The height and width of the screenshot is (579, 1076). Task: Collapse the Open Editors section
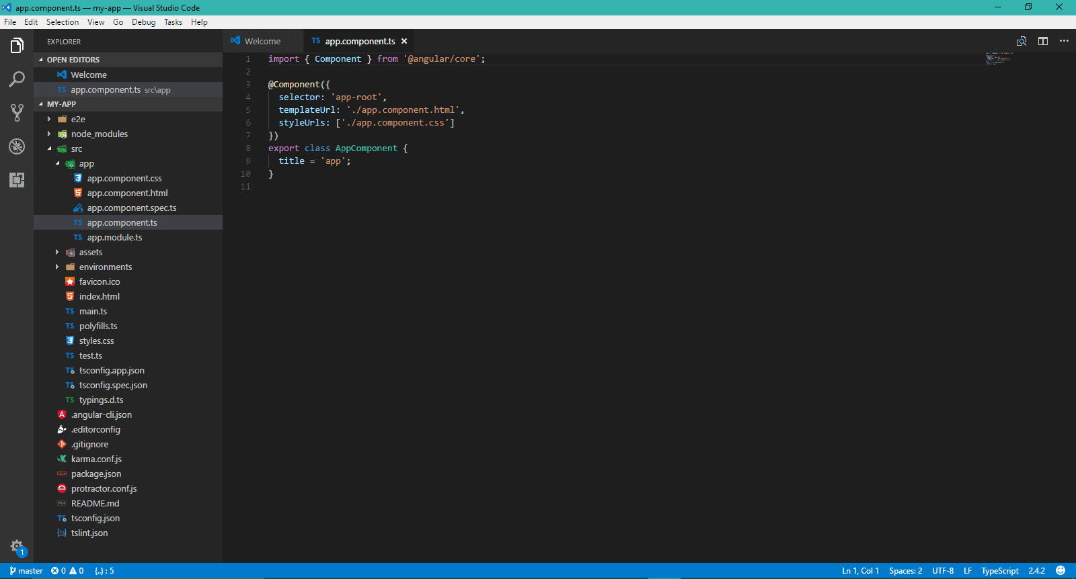[128, 60]
